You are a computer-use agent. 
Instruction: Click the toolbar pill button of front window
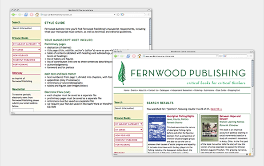[x=251, y=51]
